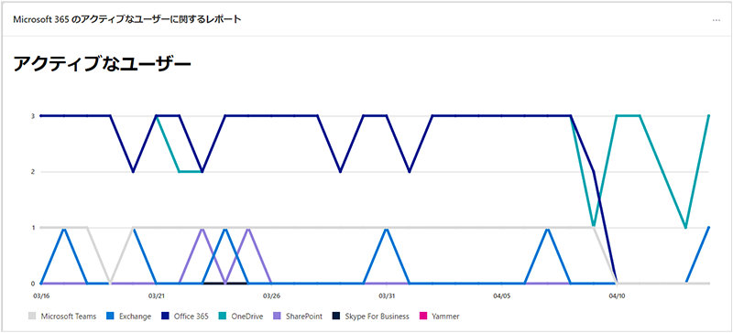Select the OneDrive dip to 1 near 04/09

594,226
